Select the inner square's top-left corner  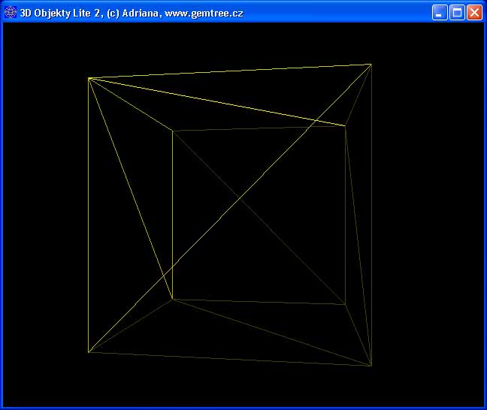tap(173, 131)
